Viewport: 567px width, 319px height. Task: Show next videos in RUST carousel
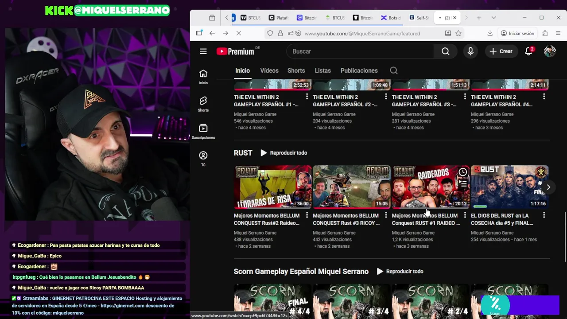coord(548,187)
